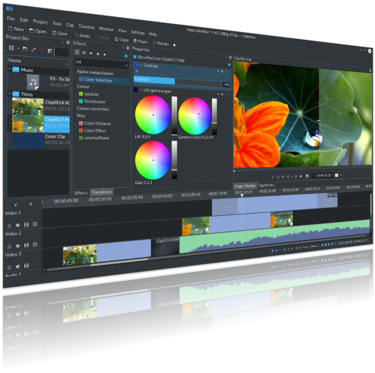Show audio effects speaker filter icon

coord(91,53)
